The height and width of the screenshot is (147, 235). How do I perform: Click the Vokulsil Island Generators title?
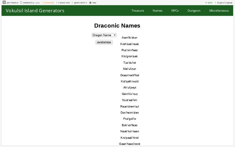(x=35, y=10)
